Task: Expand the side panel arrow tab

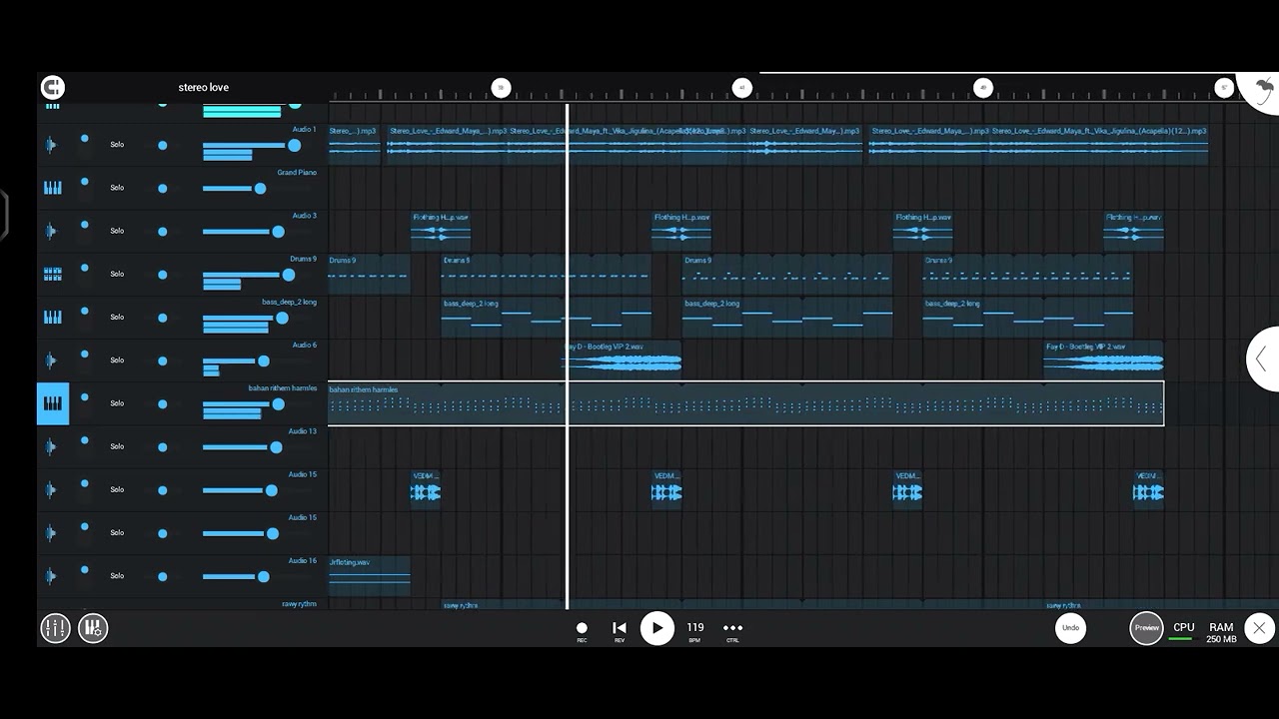Action: pos(1263,359)
